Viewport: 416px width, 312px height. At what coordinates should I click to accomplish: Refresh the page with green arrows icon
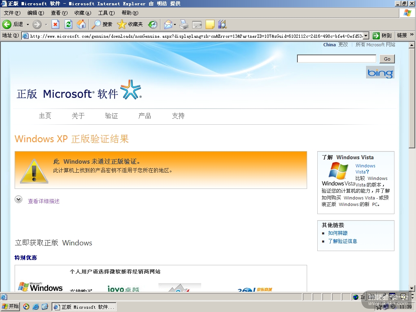coord(68,24)
